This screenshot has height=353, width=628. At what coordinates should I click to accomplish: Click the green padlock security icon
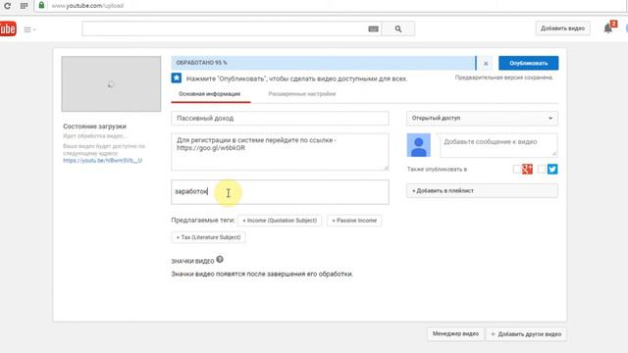41,5
